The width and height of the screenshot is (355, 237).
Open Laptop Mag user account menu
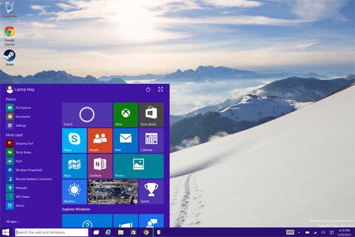(20, 89)
